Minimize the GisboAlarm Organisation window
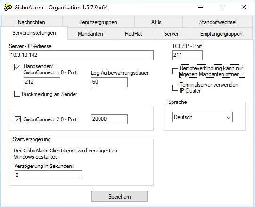255x207 pixels. tap(201, 7)
